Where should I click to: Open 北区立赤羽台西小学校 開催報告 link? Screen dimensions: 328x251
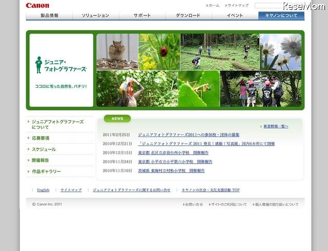173,153
